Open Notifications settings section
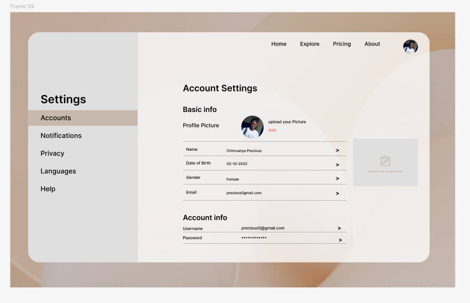The width and height of the screenshot is (470, 303). 61,136
